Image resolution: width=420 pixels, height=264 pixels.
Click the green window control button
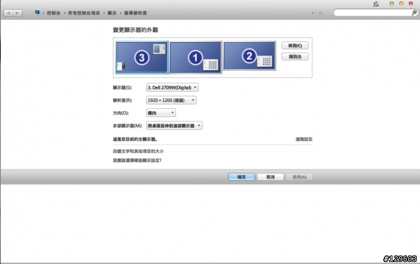392,3
